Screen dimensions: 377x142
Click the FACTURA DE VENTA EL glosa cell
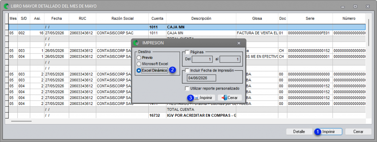point(257,33)
